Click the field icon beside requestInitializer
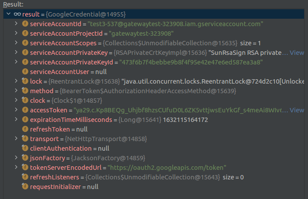Viewport: 308px width, 199px height. pos(25,186)
